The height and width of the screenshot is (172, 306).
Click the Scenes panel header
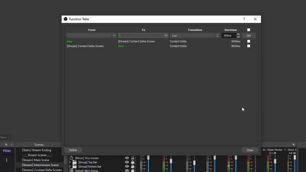[39, 144]
